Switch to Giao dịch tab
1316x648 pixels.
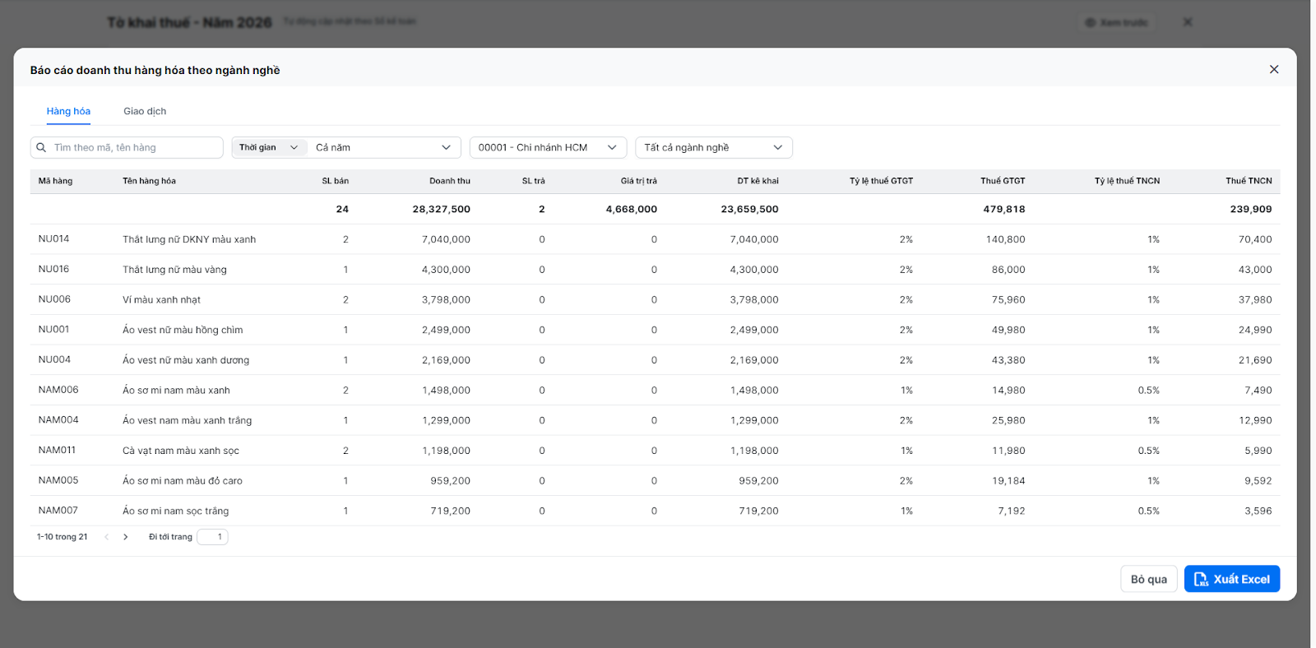[145, 111]
